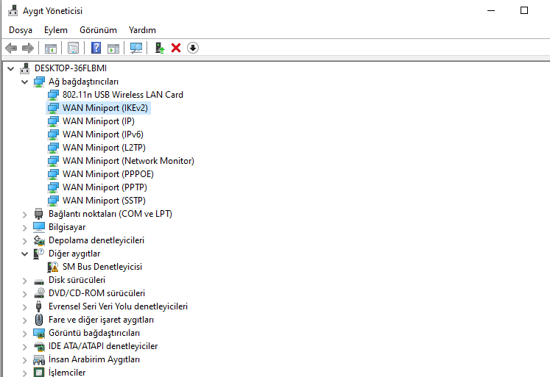
Task: Expand the Disk sürücüleri category
Action: (x=24, y=281)
